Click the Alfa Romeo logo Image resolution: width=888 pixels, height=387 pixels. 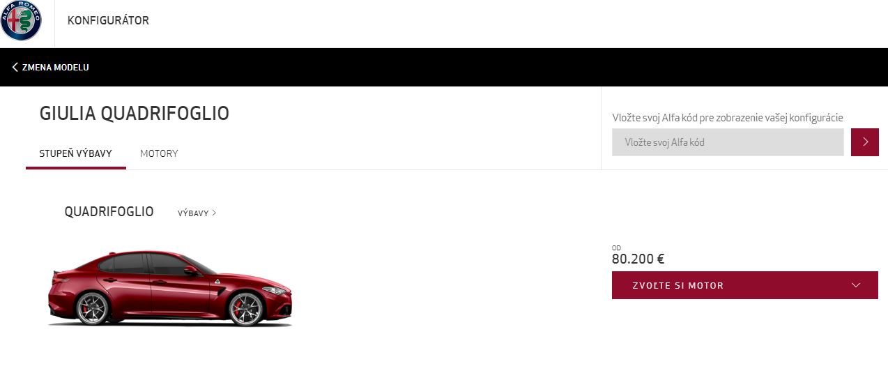click(21, 21)
